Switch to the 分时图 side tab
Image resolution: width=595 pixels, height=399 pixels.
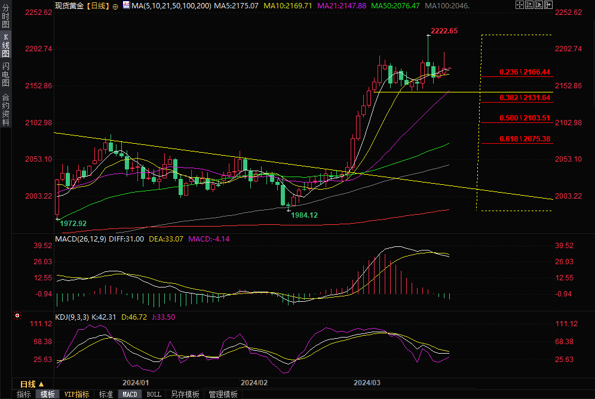5,15
